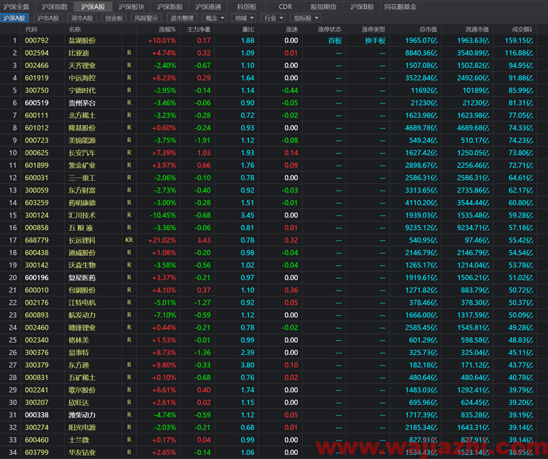Show 退市整理 stocks

(181, 18)
